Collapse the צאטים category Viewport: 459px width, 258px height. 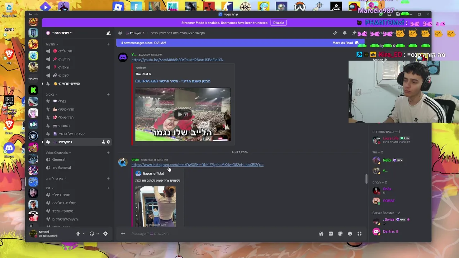click(51, 94)
